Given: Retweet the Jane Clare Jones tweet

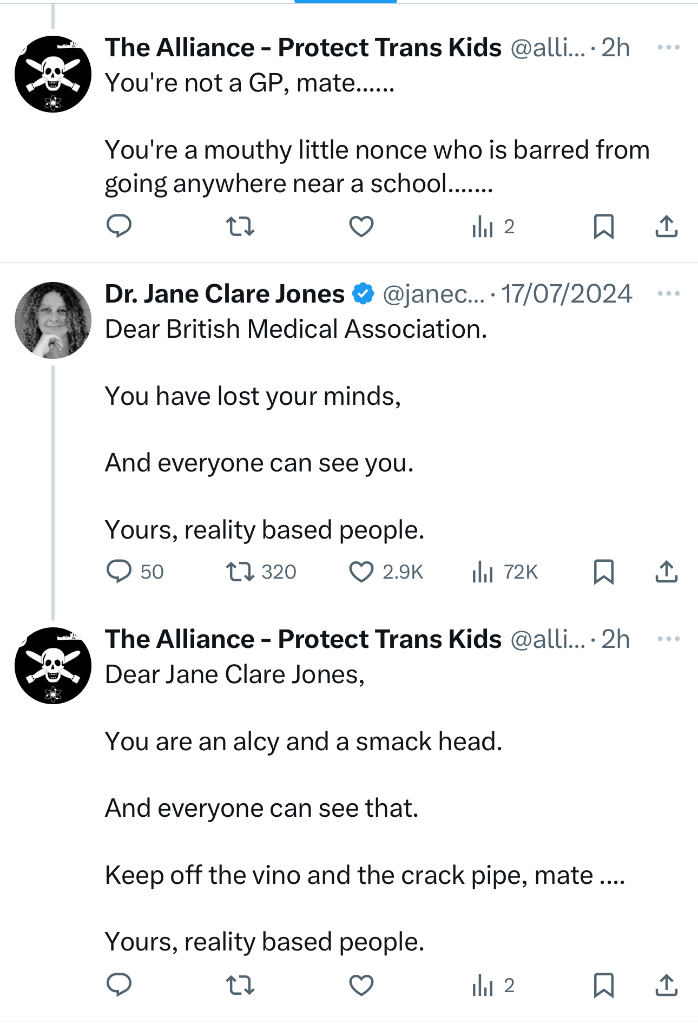Looking at the screenshot, I should [x=240, y=572].
